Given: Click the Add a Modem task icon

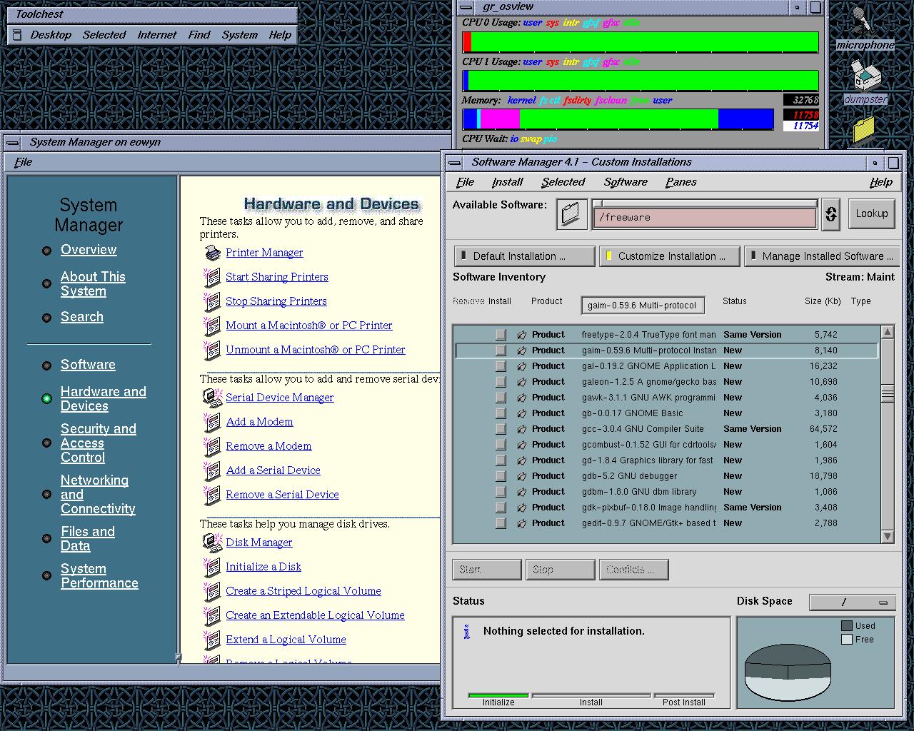Looking at the screenshot, I should 212,422.
